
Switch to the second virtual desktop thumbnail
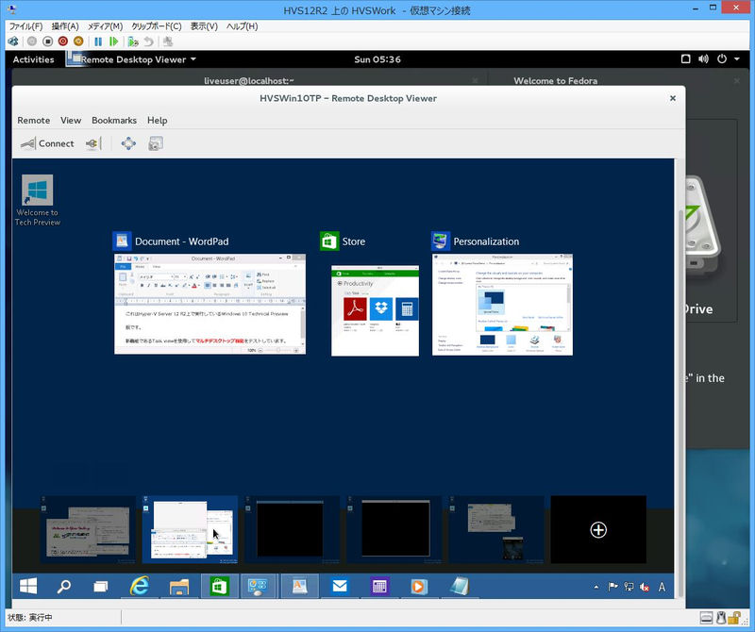[191, 529]
